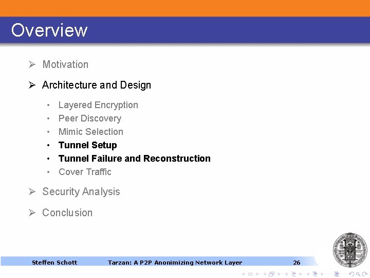
Task: Go to previous subsection arrow
Action: (286, 274)
